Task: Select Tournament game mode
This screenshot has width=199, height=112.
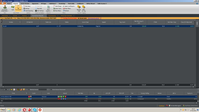Action: click(18, 8)
